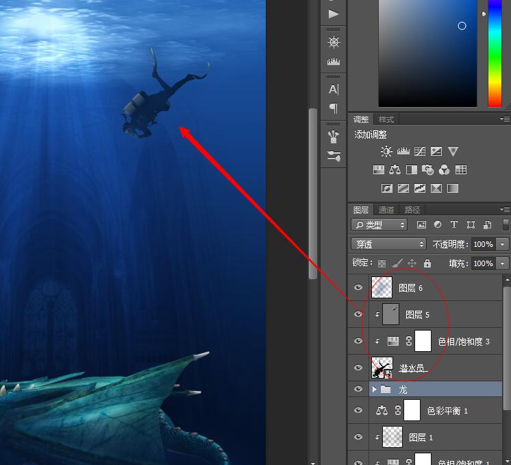
Task: Add a Black & White adjustment
Action: pos(412,169)
